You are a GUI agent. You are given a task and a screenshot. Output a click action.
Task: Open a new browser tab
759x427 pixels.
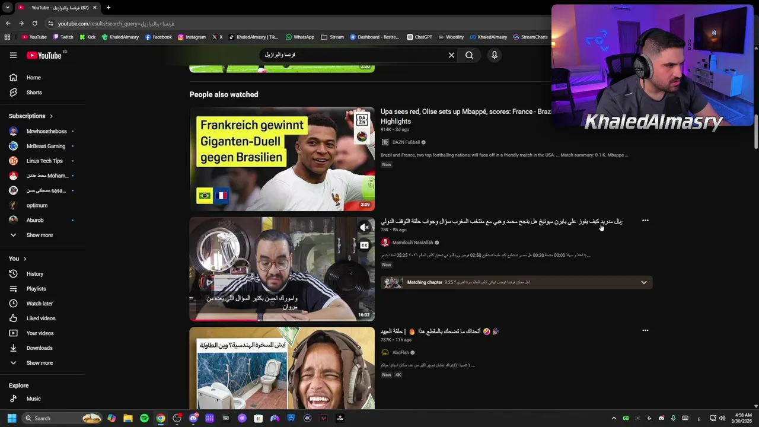coord(109,8)
